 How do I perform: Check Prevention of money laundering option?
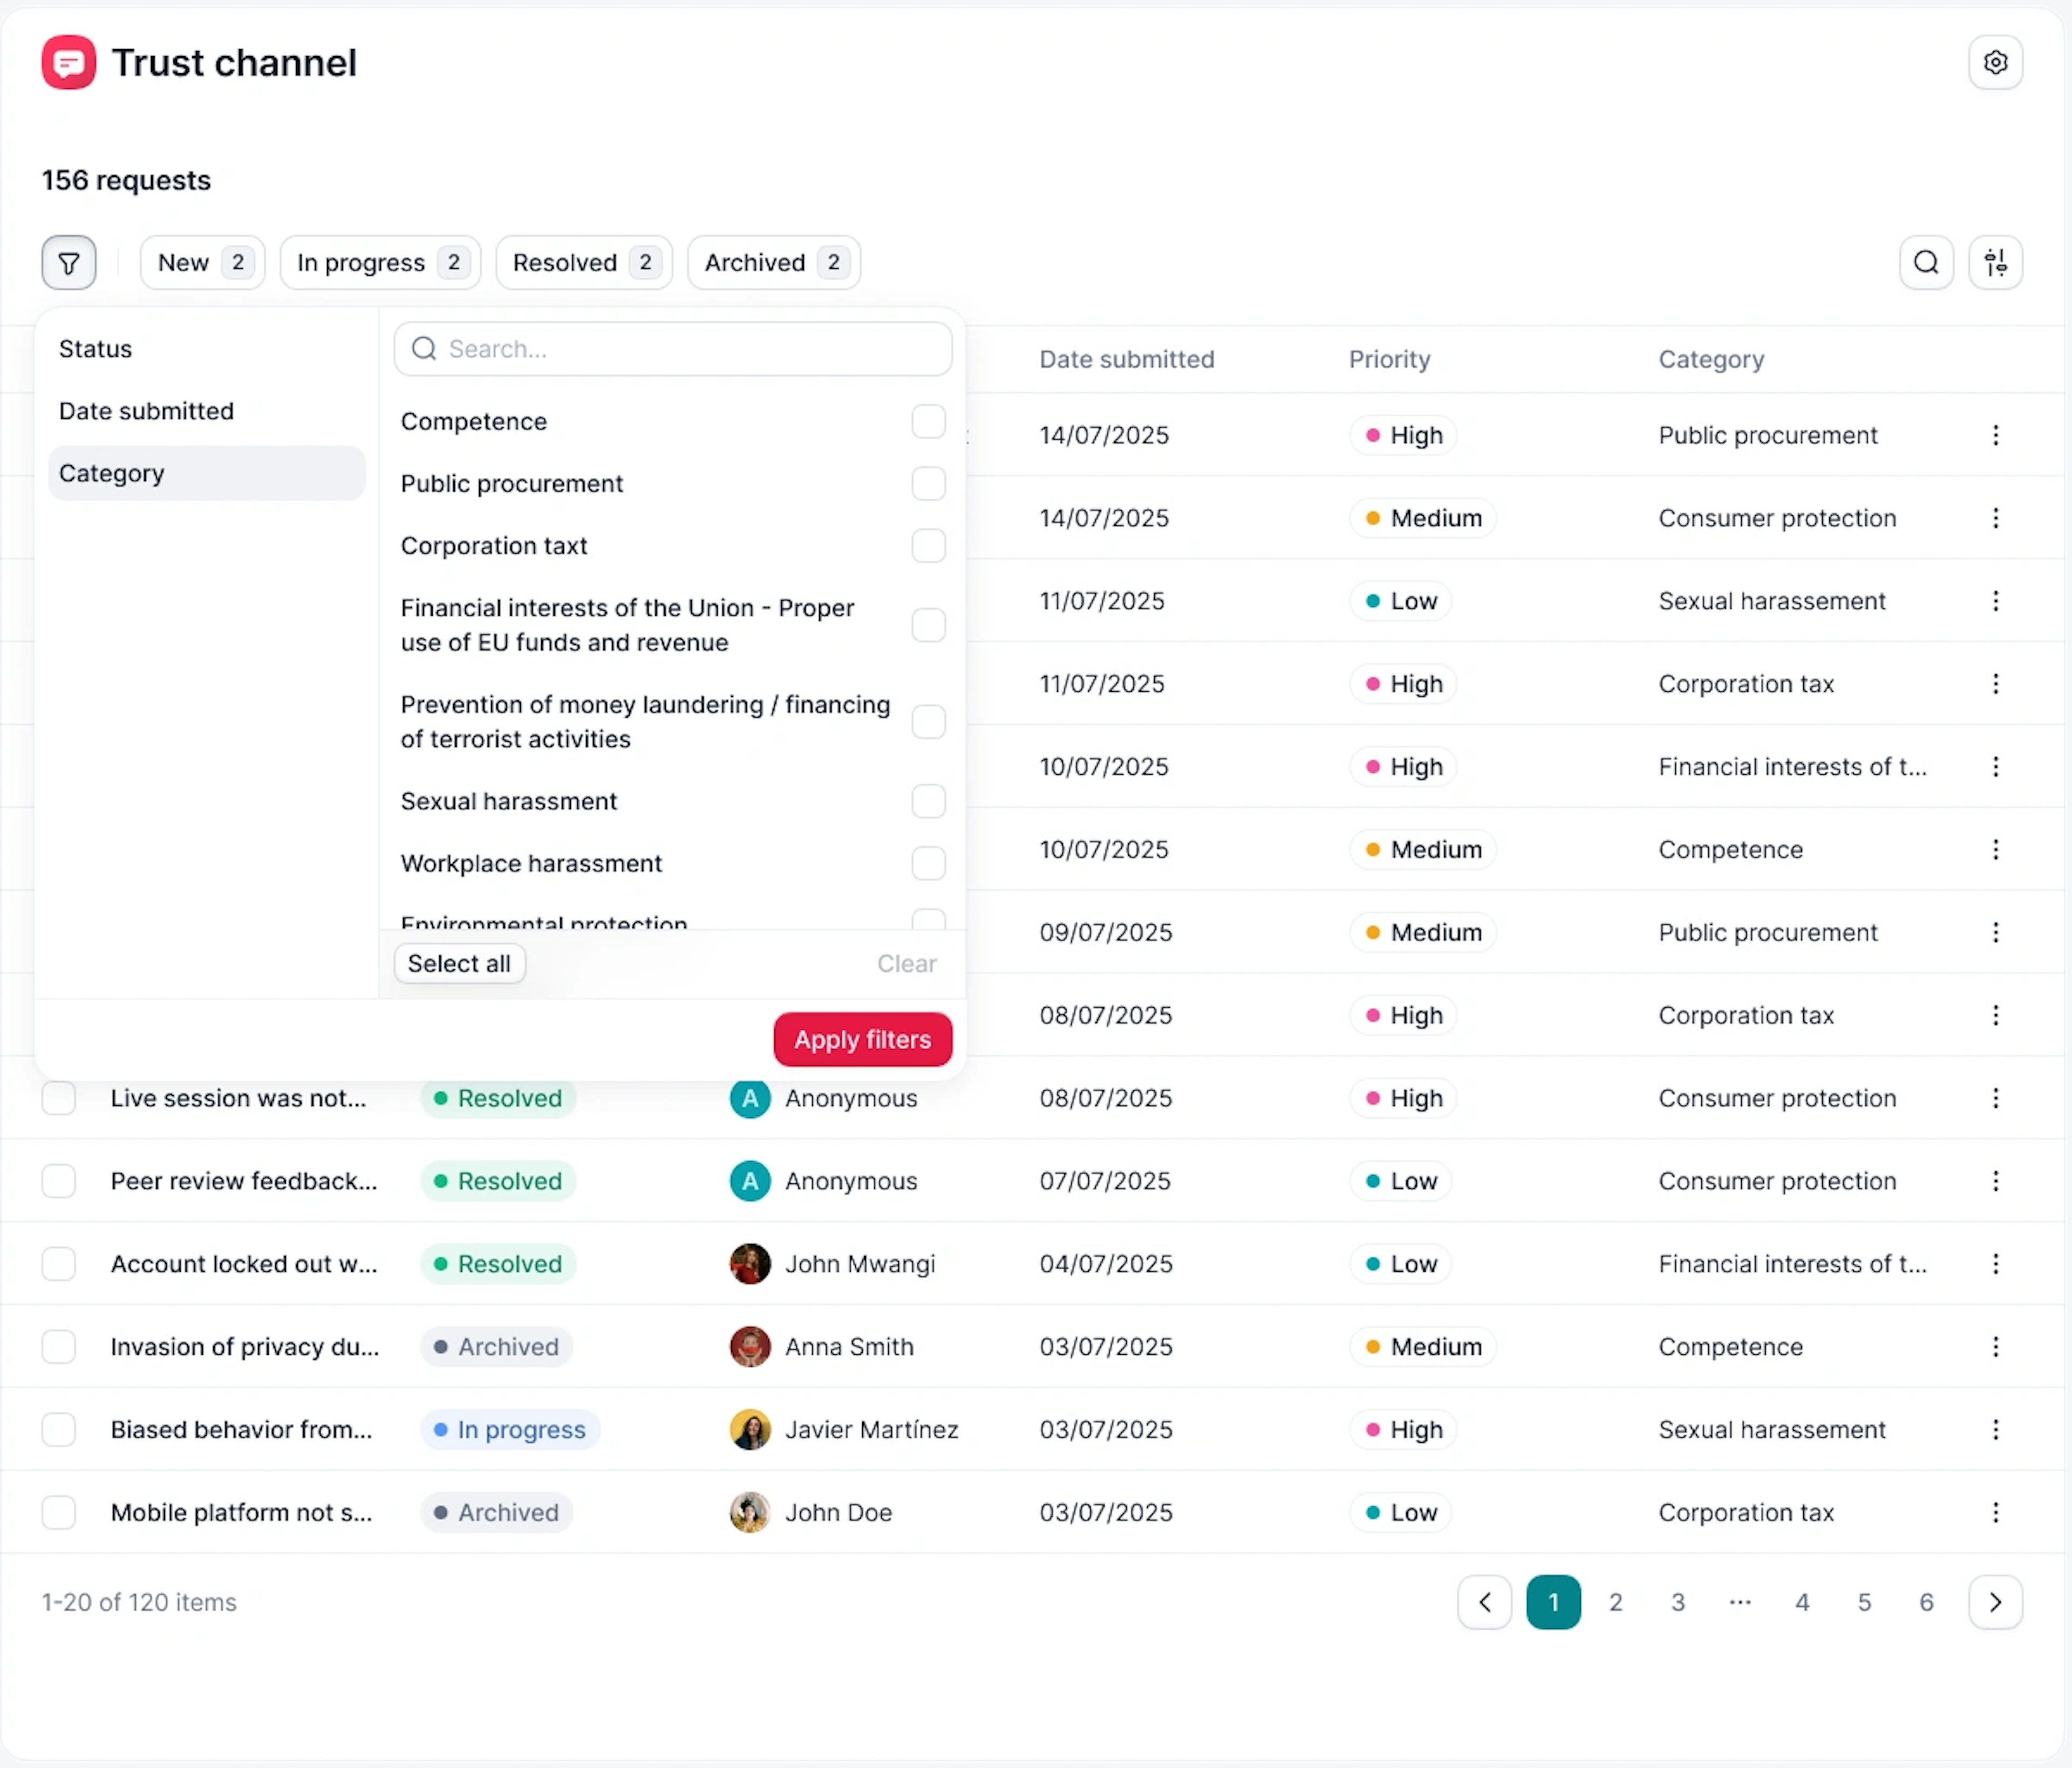[928, 722]
